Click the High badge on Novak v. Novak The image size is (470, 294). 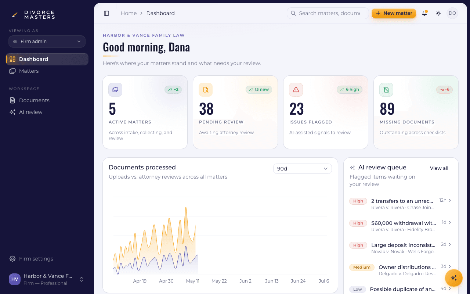pyautogui.click(x=358, y=245)
